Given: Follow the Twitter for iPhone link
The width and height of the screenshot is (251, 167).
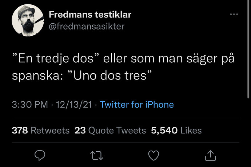Looking at the screenshot, I should [137, 105].
